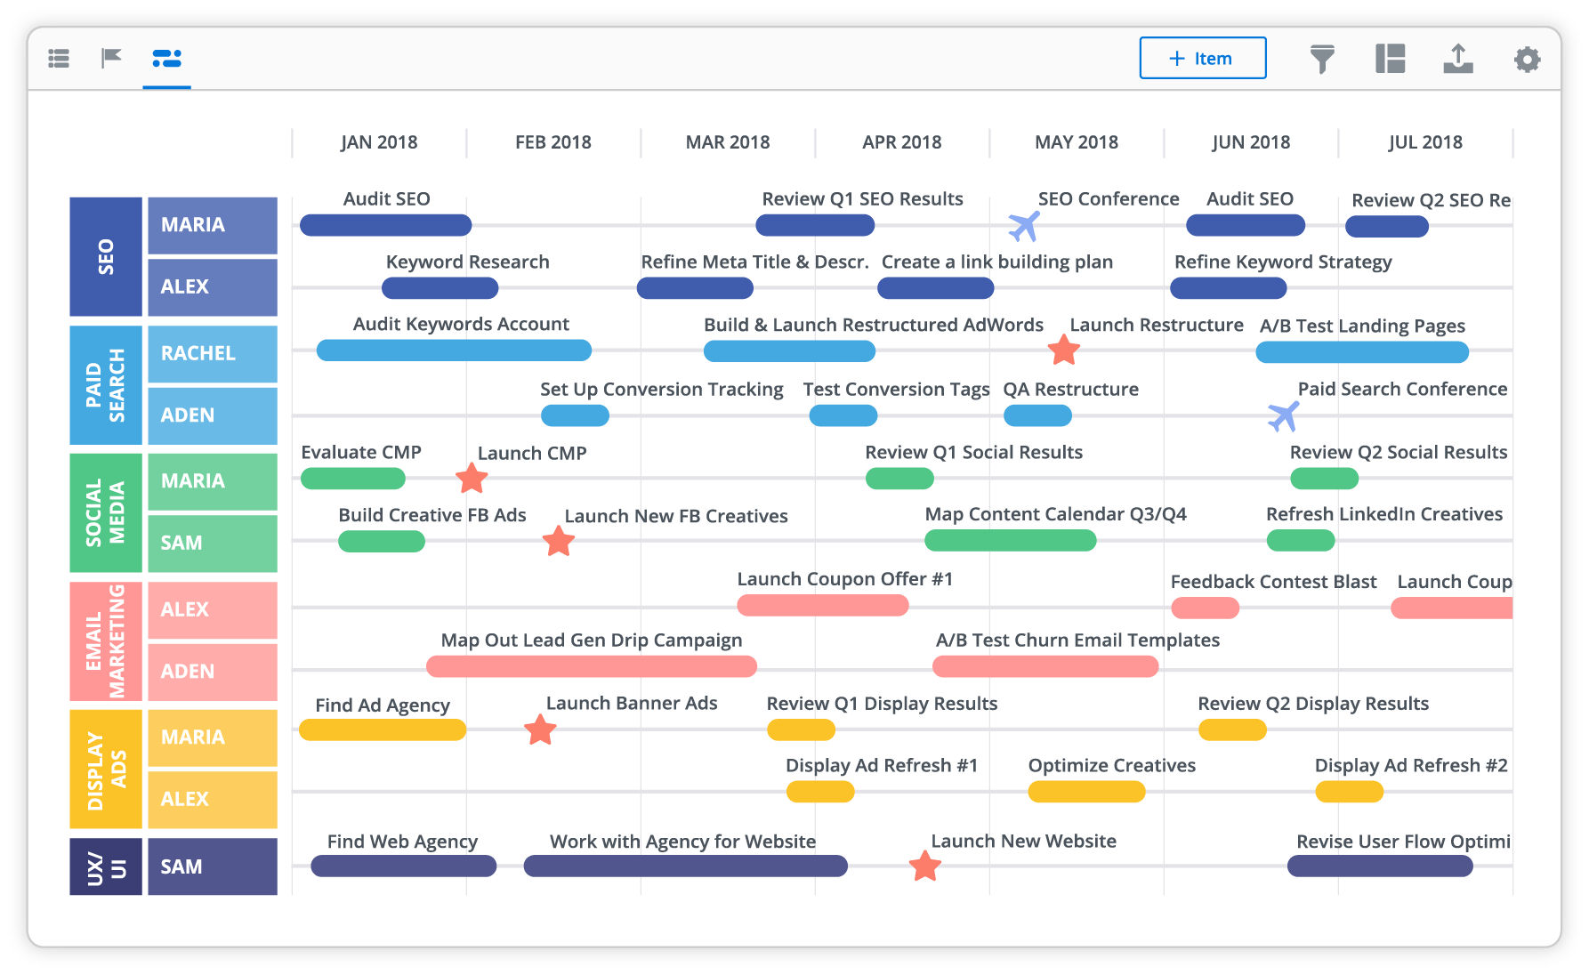Screen dimensions: 1589x975
Task: Select Maria's row under SEO
Action: [x=213, y=225]
